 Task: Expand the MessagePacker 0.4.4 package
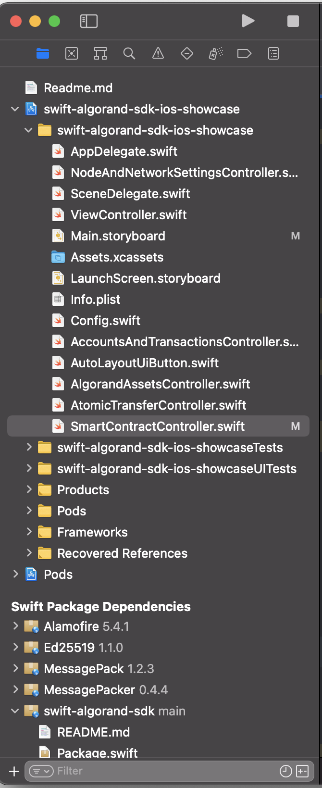click(15, 690)
